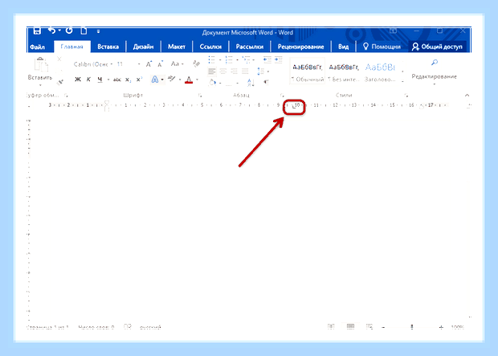Image resolution: width=498 pixels, height=356 pixels.
Task: Toggle superscript formatting
Action: pyautogui.click(x=139, y=80)
